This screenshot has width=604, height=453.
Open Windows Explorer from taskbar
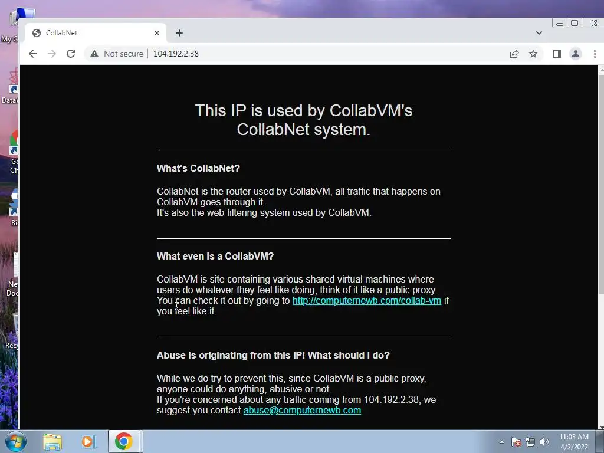pos(52,442)
